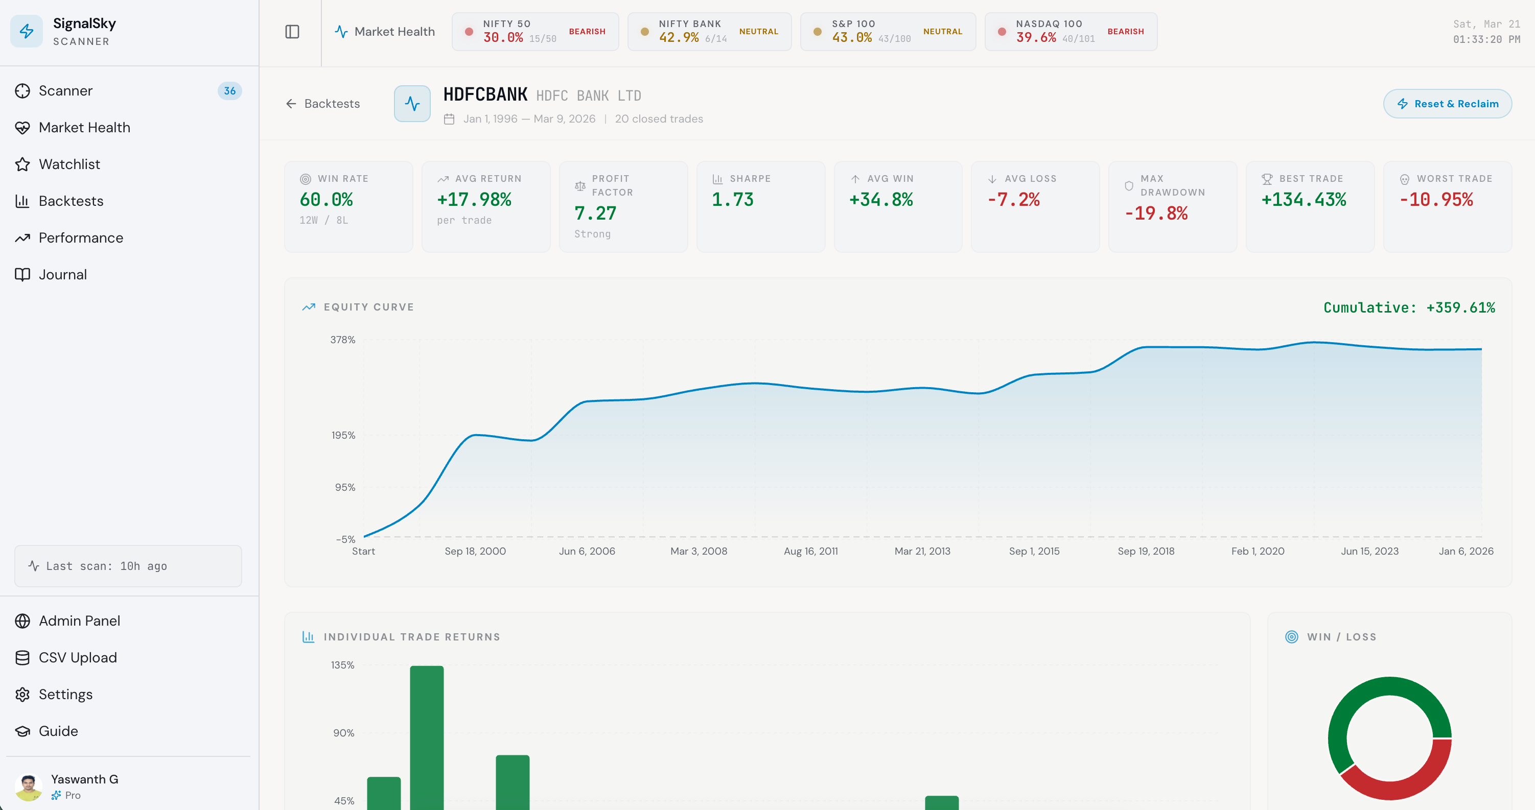Click the Avg Win up-arrow icon
The width and height of the screenshot is (1535, 810).
(855, 179)
